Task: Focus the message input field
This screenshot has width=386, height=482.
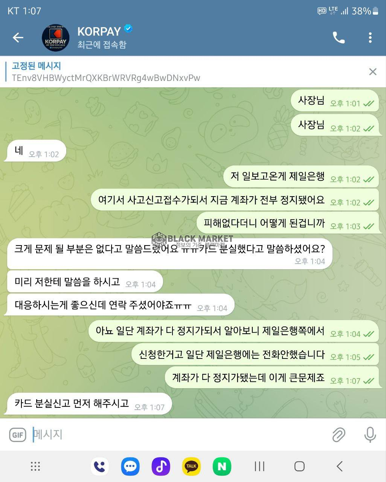Action: pos(179,435)
